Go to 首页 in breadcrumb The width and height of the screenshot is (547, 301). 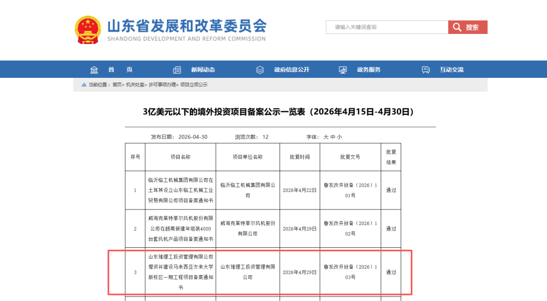point(117,84)
